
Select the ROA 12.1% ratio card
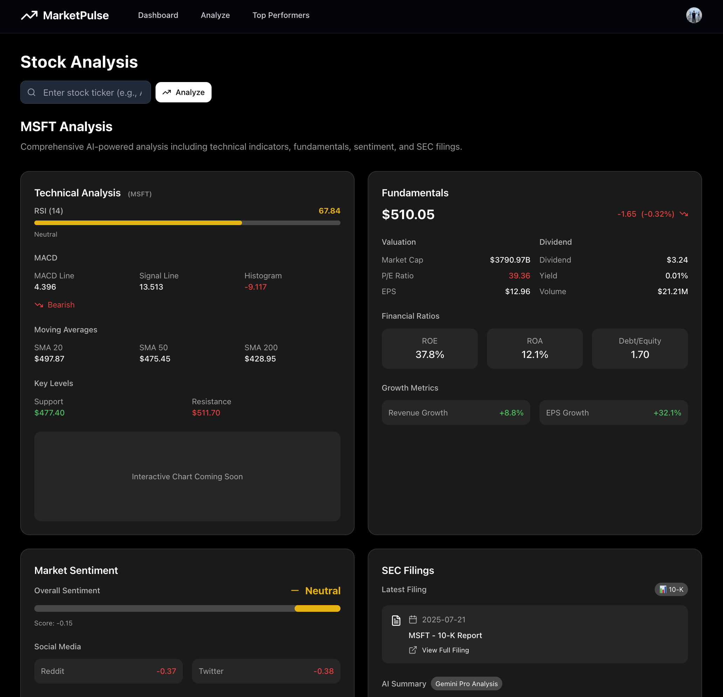click(x=535, y=348)
